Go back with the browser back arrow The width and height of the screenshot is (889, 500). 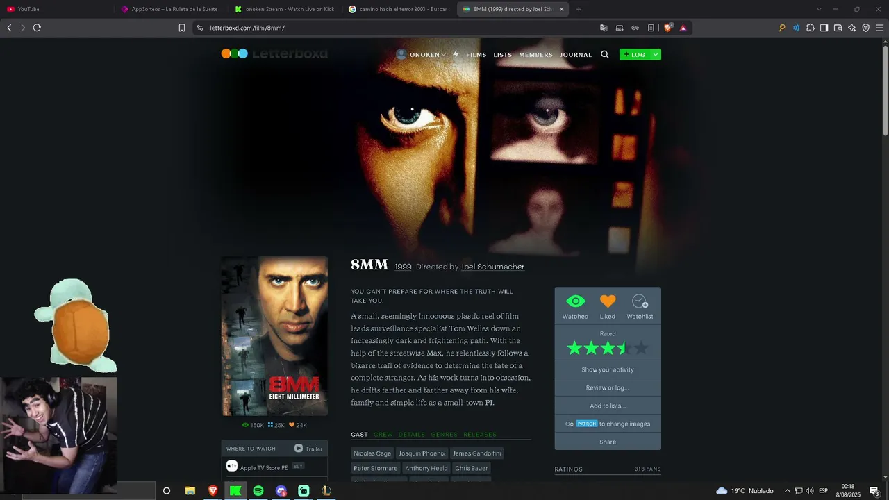pyautogui.click(x=9, y=28)
